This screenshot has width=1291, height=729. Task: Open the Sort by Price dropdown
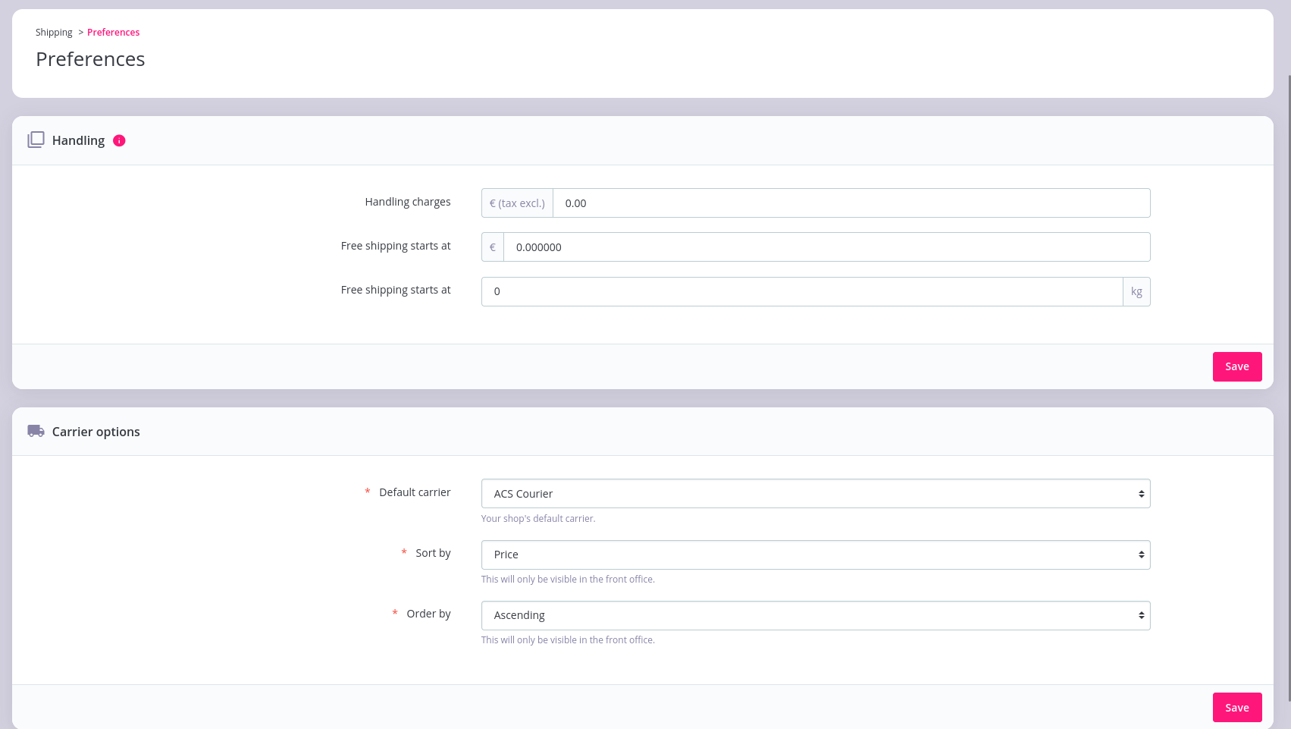(x=816, y=555)
